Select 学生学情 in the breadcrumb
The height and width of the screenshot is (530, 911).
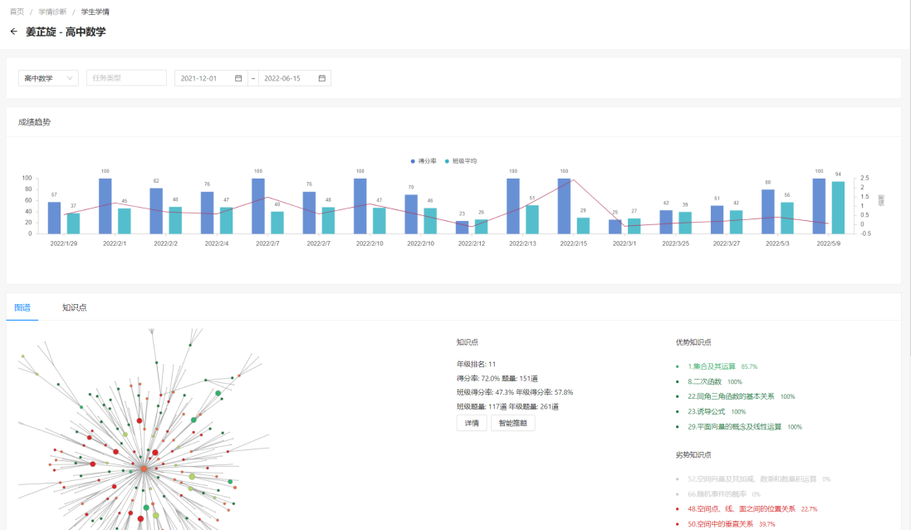[96, 12]
